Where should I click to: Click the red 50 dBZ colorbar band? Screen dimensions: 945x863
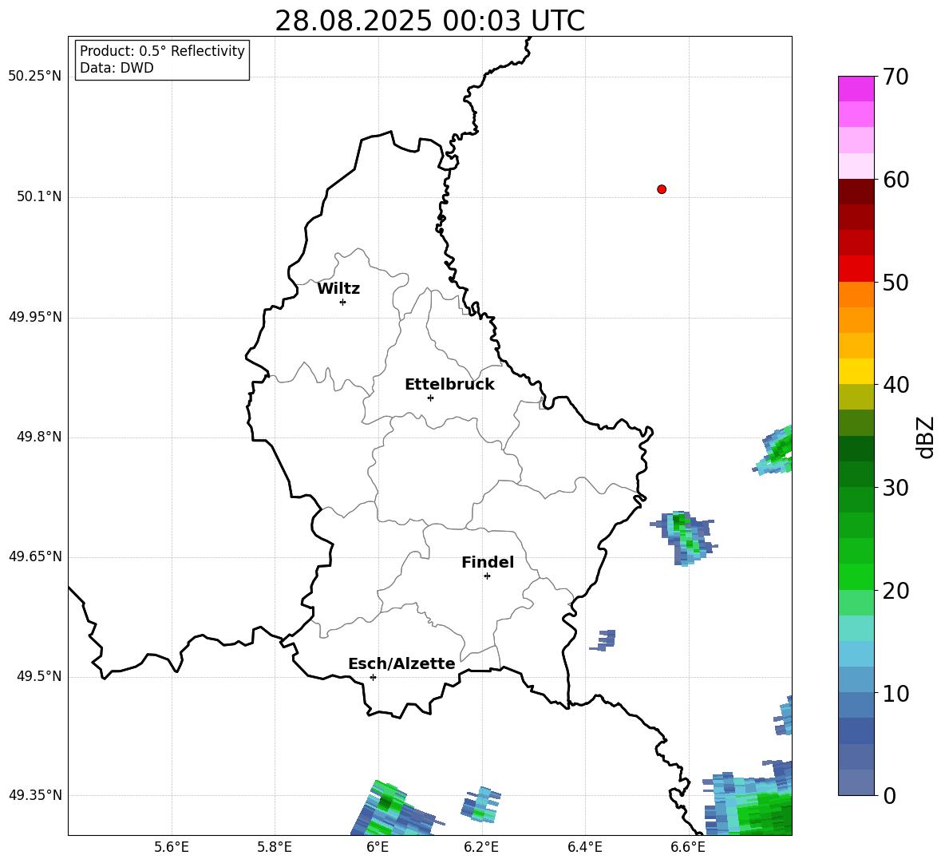856,269
